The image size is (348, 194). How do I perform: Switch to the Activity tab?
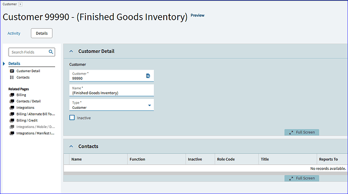pyautogui.click(x=14, y=33)
